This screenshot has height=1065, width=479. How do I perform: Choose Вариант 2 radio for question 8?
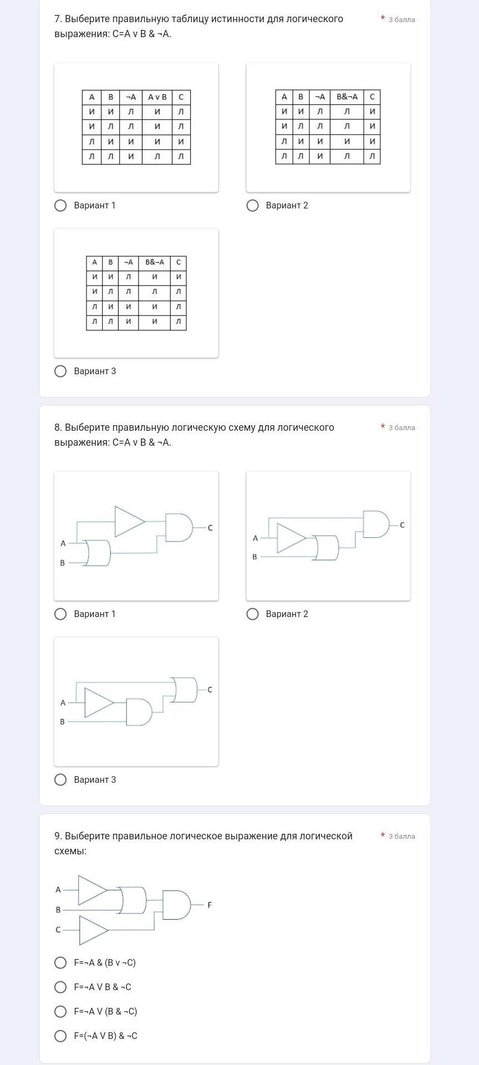point(252,614)
